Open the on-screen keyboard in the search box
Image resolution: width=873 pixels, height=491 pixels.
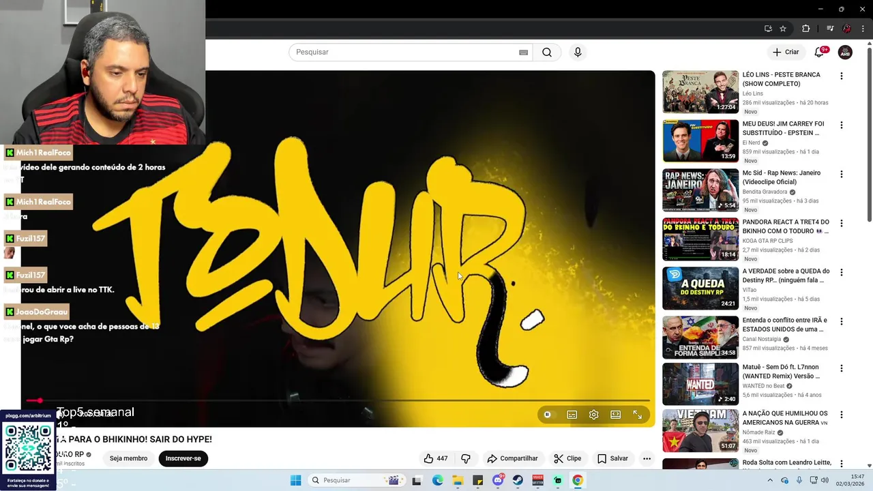(523, 53)
